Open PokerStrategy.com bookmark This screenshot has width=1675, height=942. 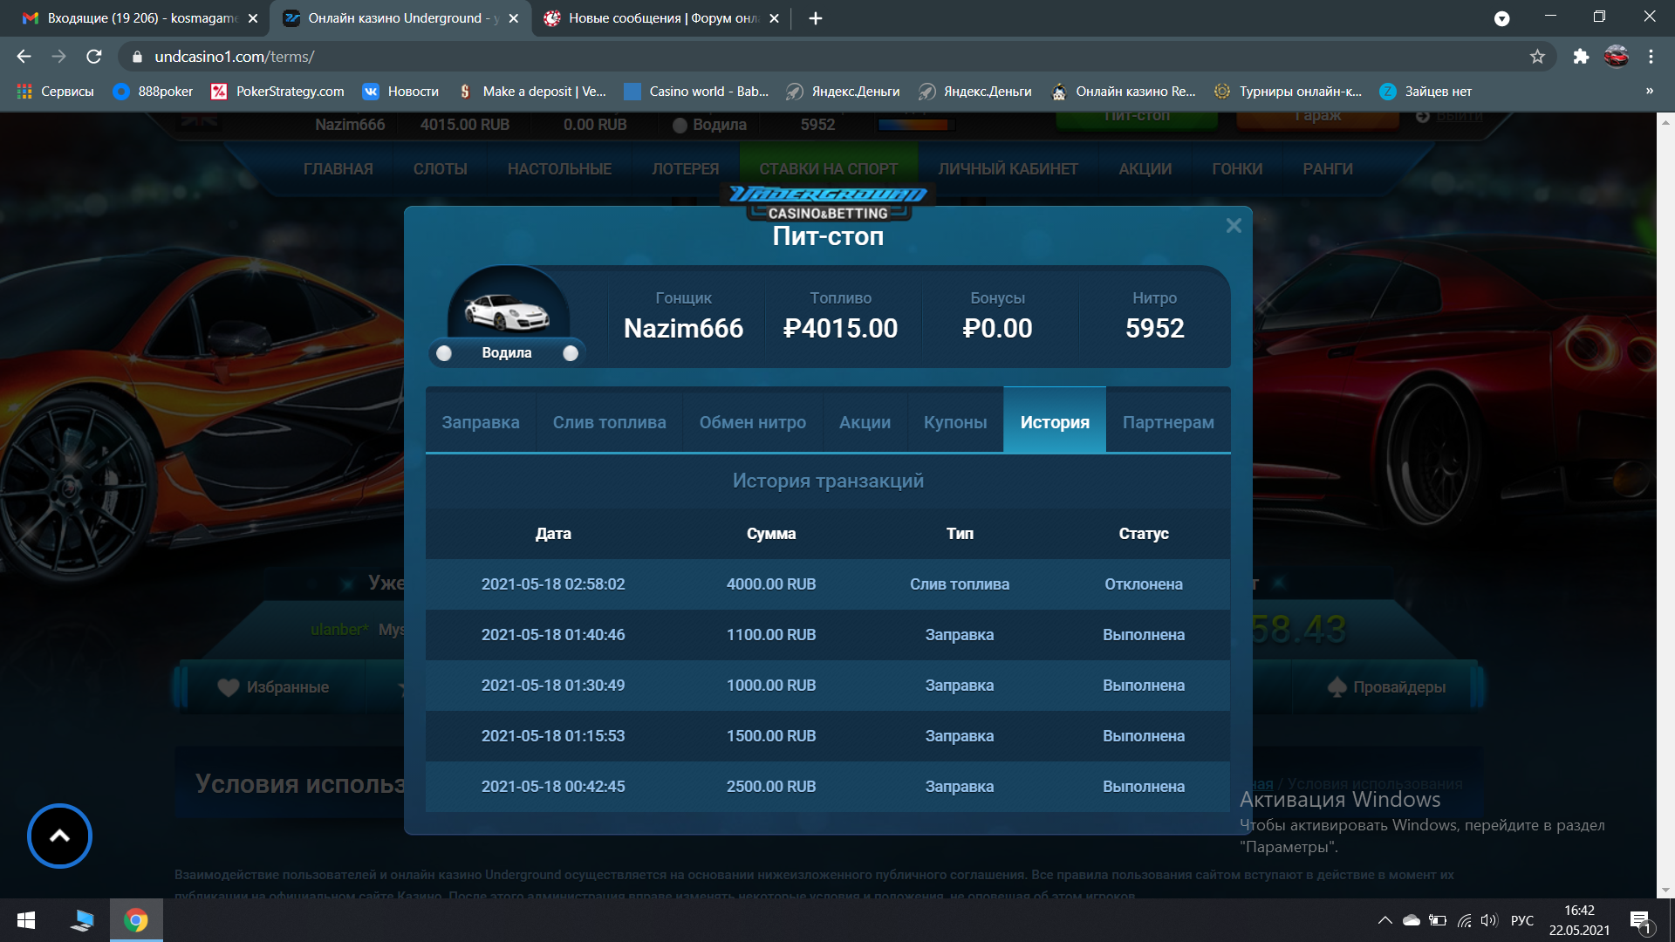[278, 92]
